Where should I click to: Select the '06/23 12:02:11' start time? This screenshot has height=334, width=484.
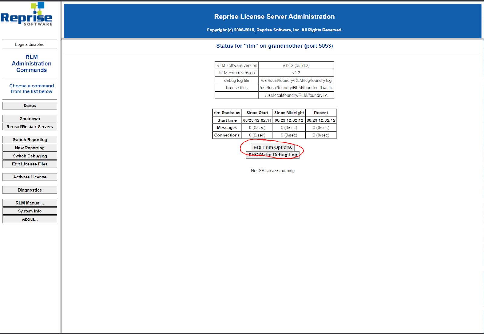click(x=257, y=120)
